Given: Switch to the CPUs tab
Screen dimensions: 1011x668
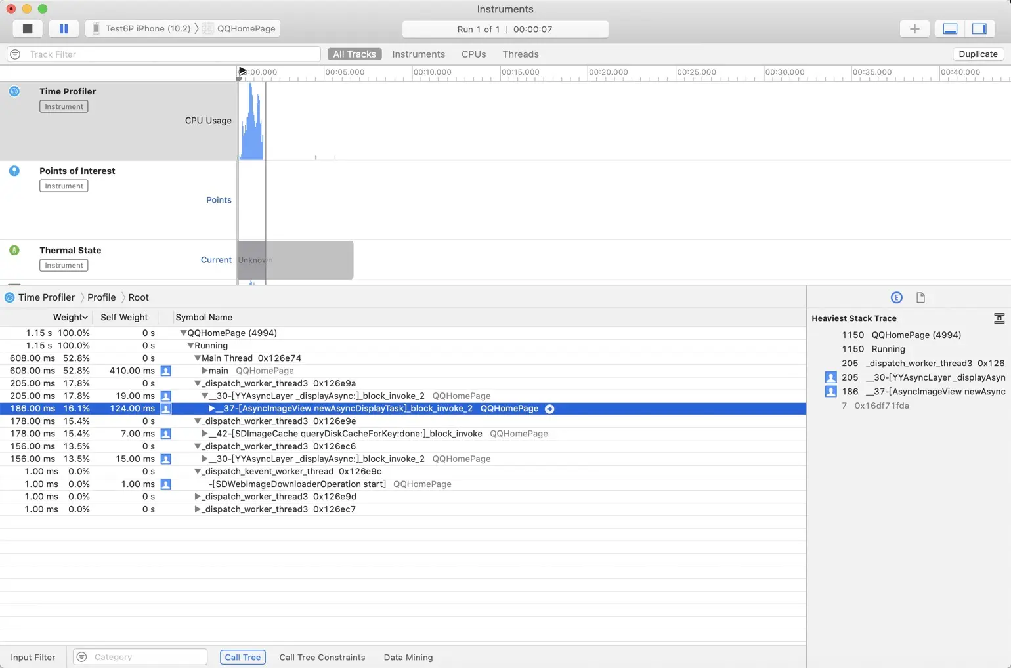Looking at the screenshot, I should (x=473, y=54).
